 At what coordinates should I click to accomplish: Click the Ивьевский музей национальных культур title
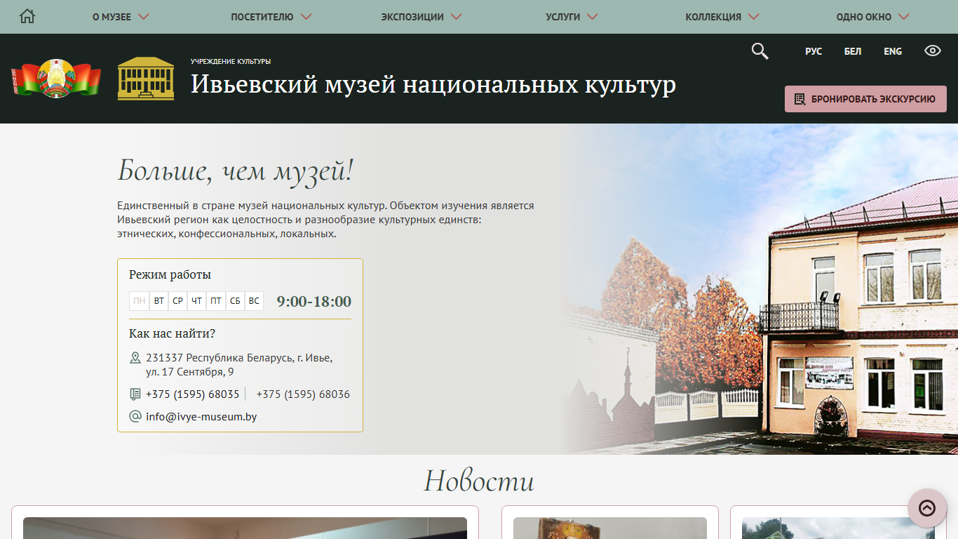point(433,84)
